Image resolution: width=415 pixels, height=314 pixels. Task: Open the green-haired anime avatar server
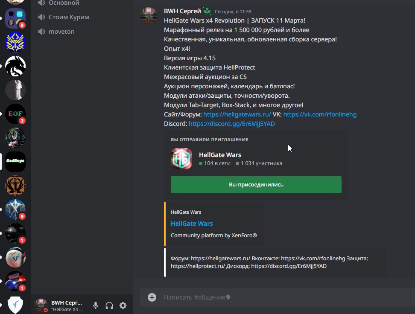pos(15,137)
